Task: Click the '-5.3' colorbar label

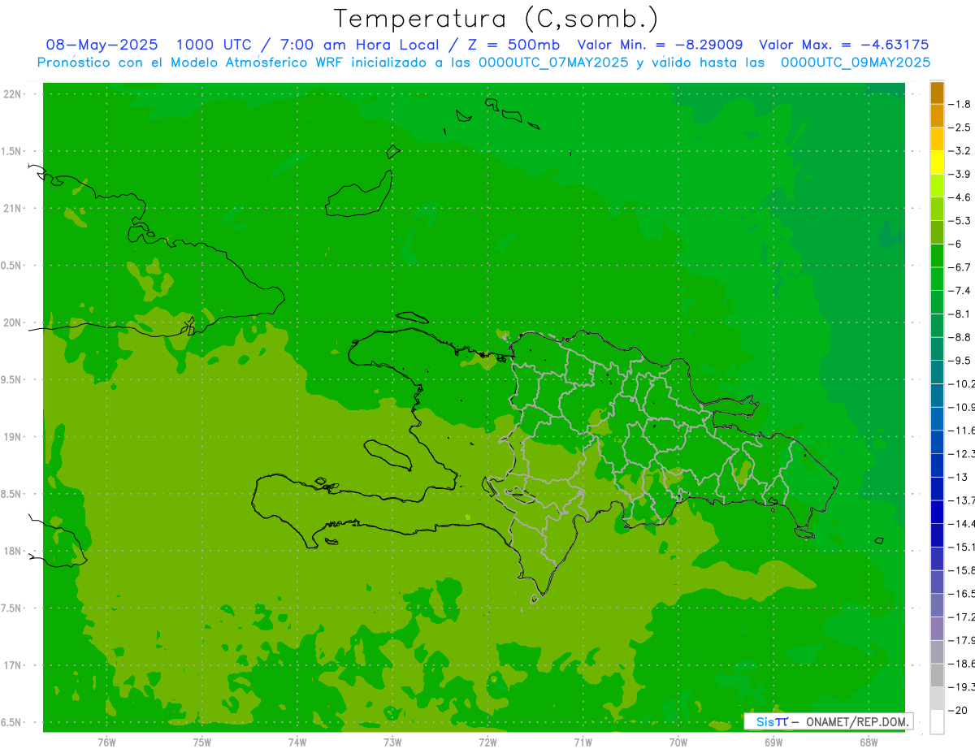Action: pos(960,220)
